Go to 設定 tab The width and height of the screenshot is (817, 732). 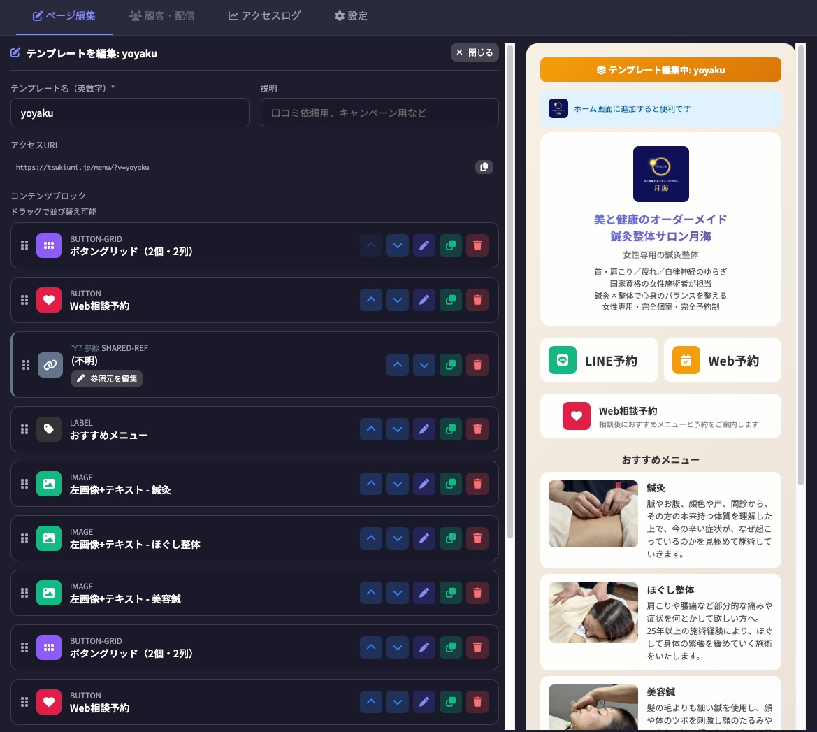tap(351, 15)
